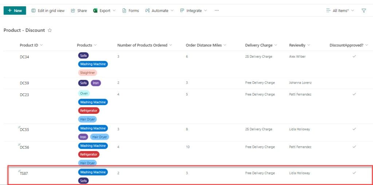Click the All Items list-lines icon
This screenshot has height=185, width=373.
(328, 11)
